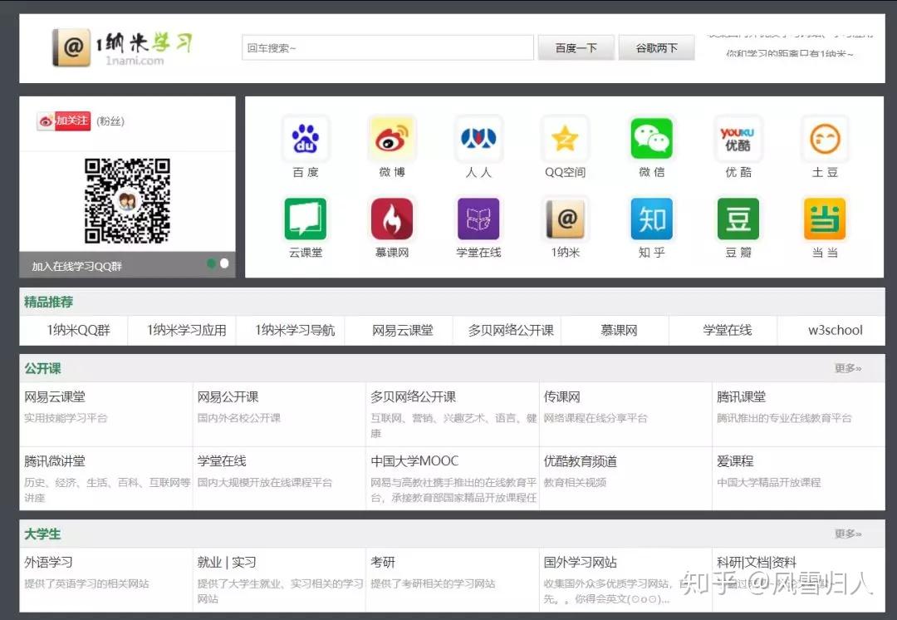Select the 1纳米QQ群 tab
The height and width of the screenshot is (620, 897).
tap(78, 330)
